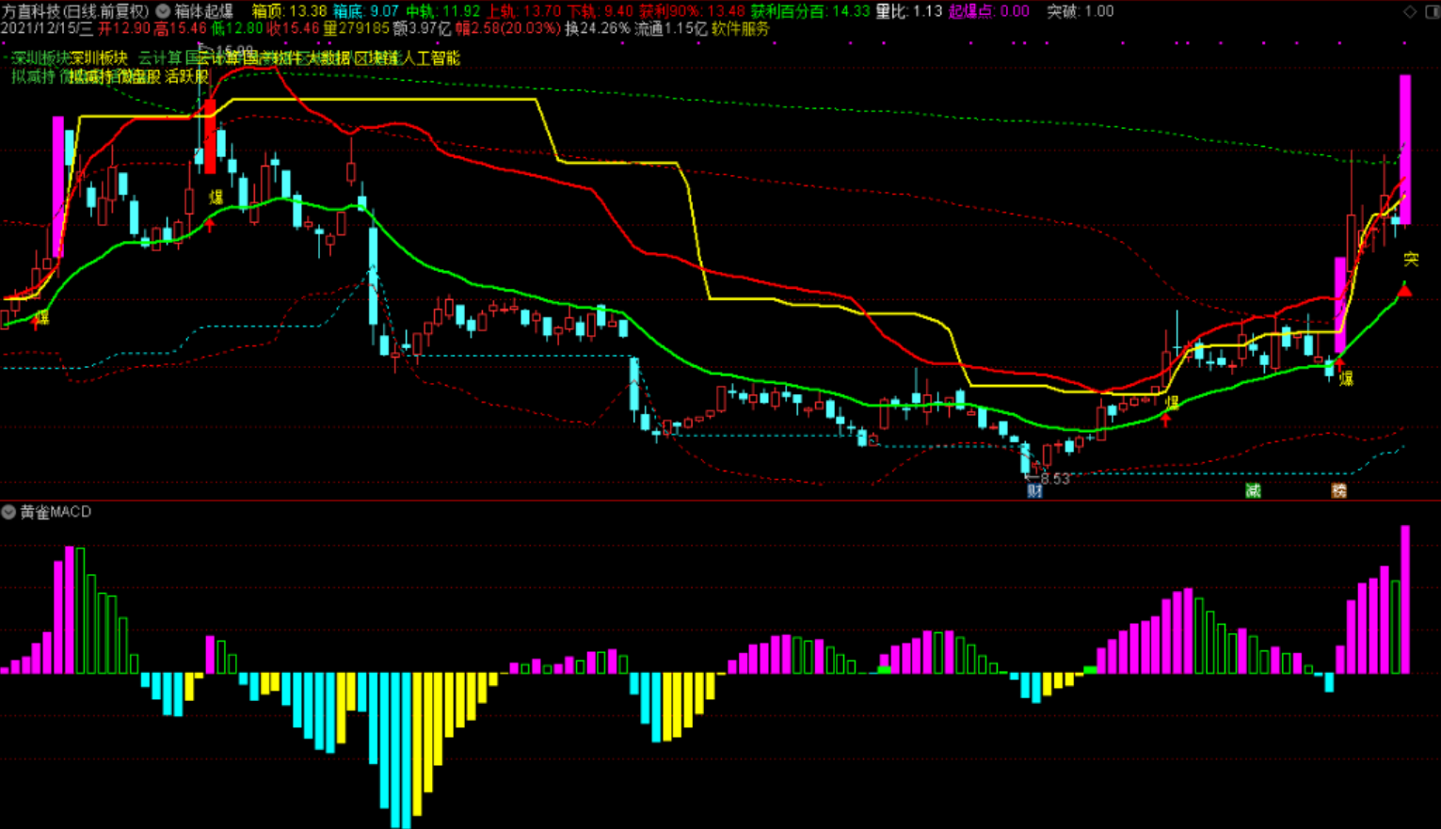
Task: Click the 获利百分百 14.33 indicator value
Action: (x=809, y=11)
